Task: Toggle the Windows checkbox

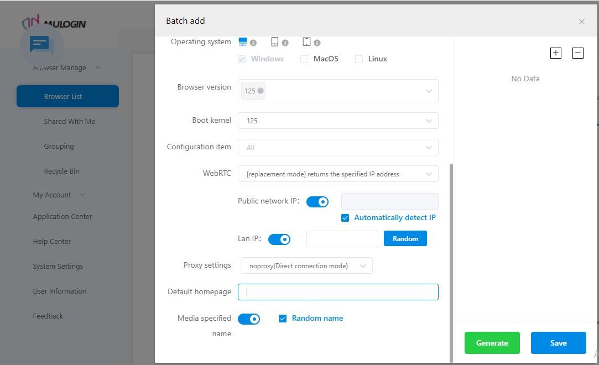Action: (242, 59)
